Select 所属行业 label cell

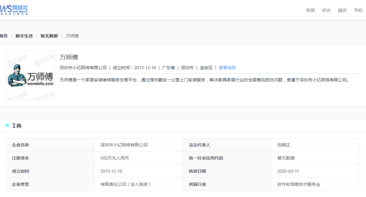[x=227, y=184]
